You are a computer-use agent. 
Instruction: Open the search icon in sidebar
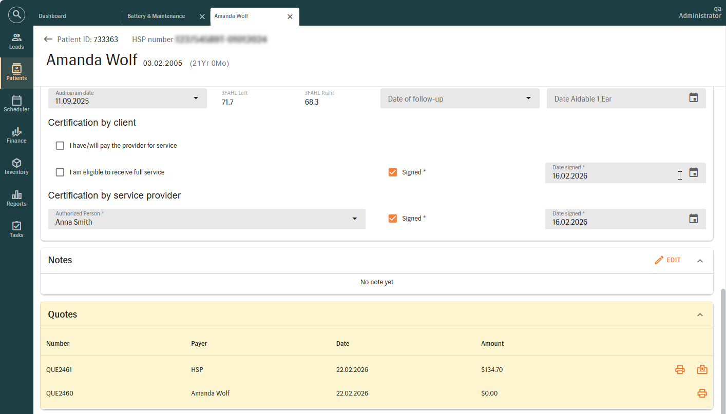point(16,15)
